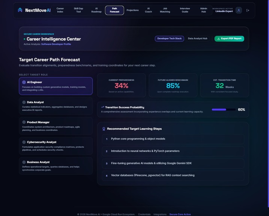Viewport: 269px width, 216px height.
Task: Open the user profile avatar icon
Action: pyautogui.click(x=239, y=10)
